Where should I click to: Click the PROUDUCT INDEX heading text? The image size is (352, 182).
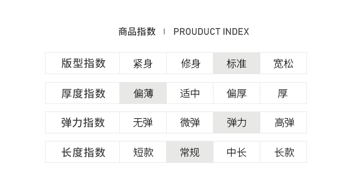pos(211,32)
